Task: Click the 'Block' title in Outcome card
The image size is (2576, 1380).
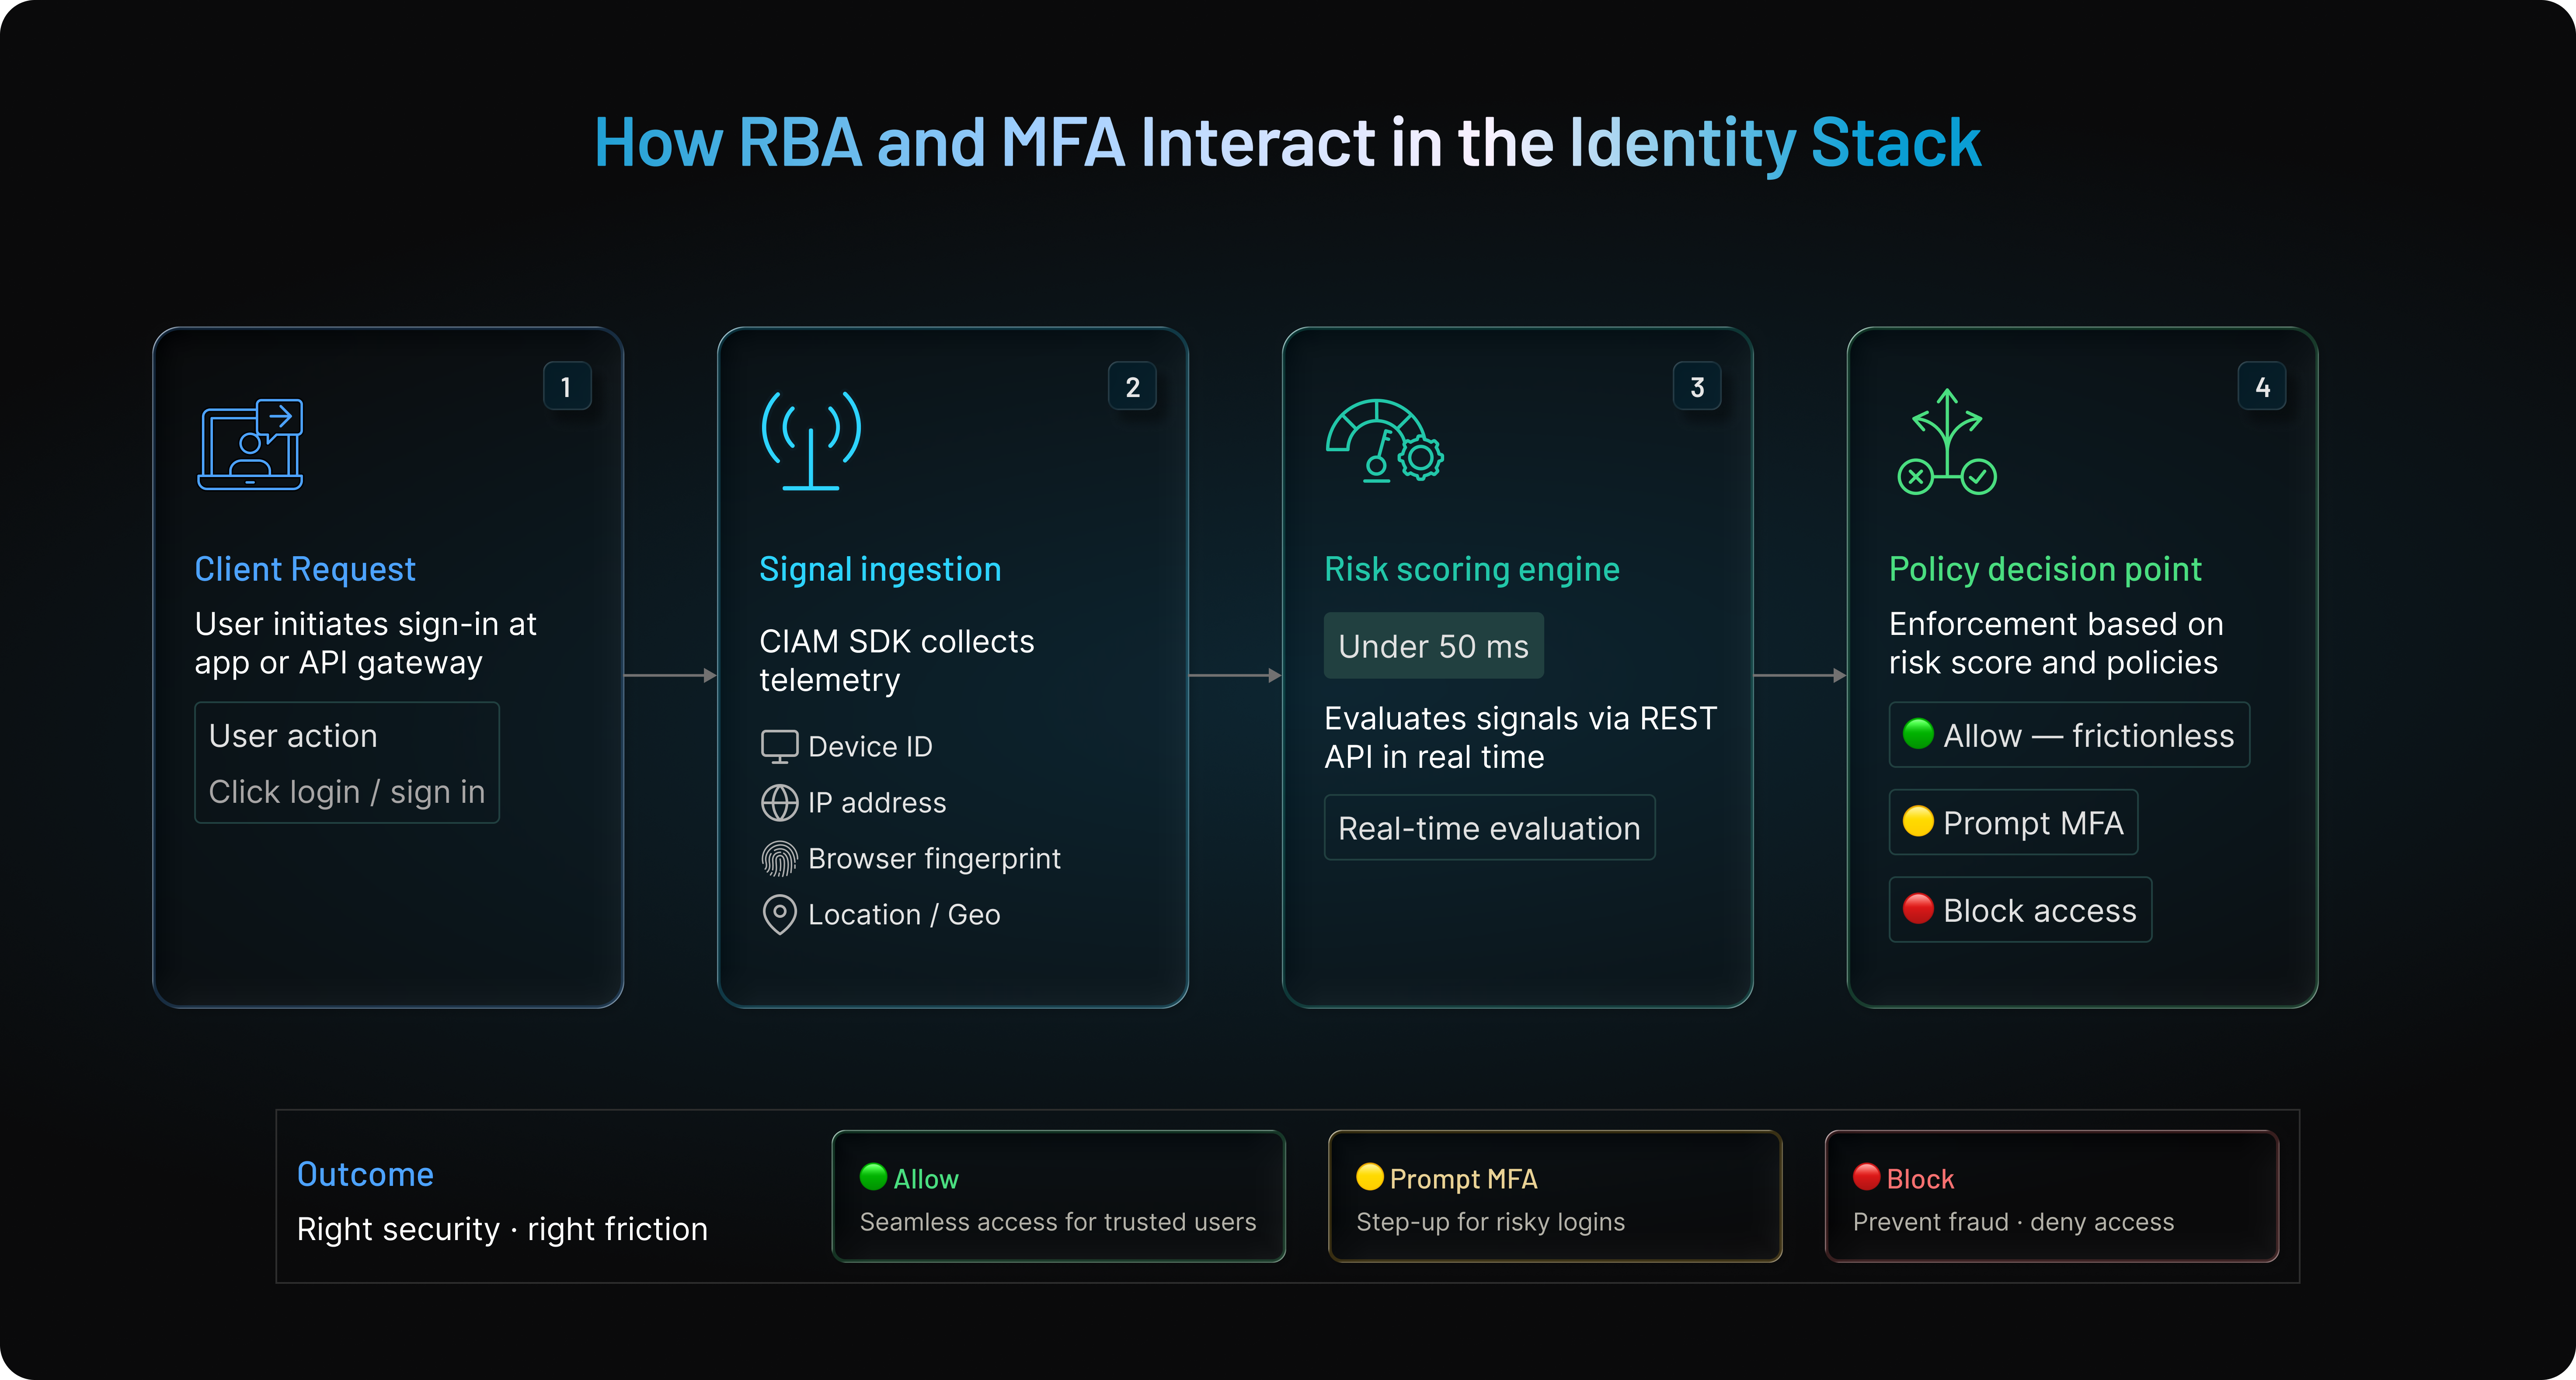Action: pos(1920,1179)
